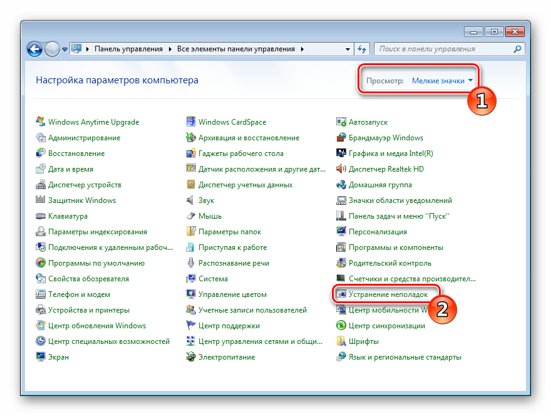Screen dimensions: 551x416
Task: Open the Диспетчер устройств icon
Action: pyautogui.click(x=41, y=185)
